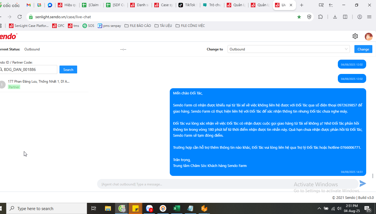The image size is (376, 214).
Task: Open the Cốc Cốc browser logo menu
Action: 10,5
